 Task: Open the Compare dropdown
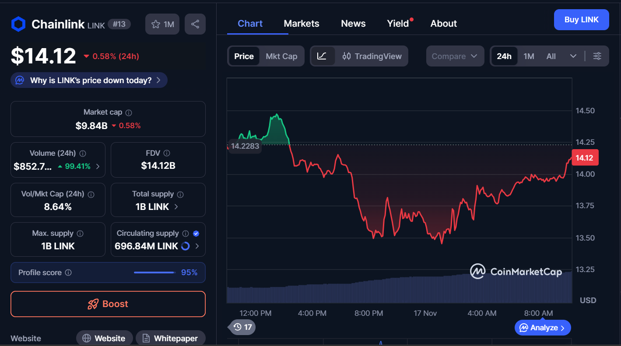click(x=455, y=56)
